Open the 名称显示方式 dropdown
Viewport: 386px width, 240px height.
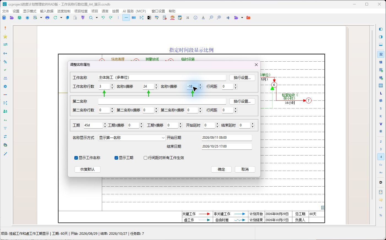[132, 138]
